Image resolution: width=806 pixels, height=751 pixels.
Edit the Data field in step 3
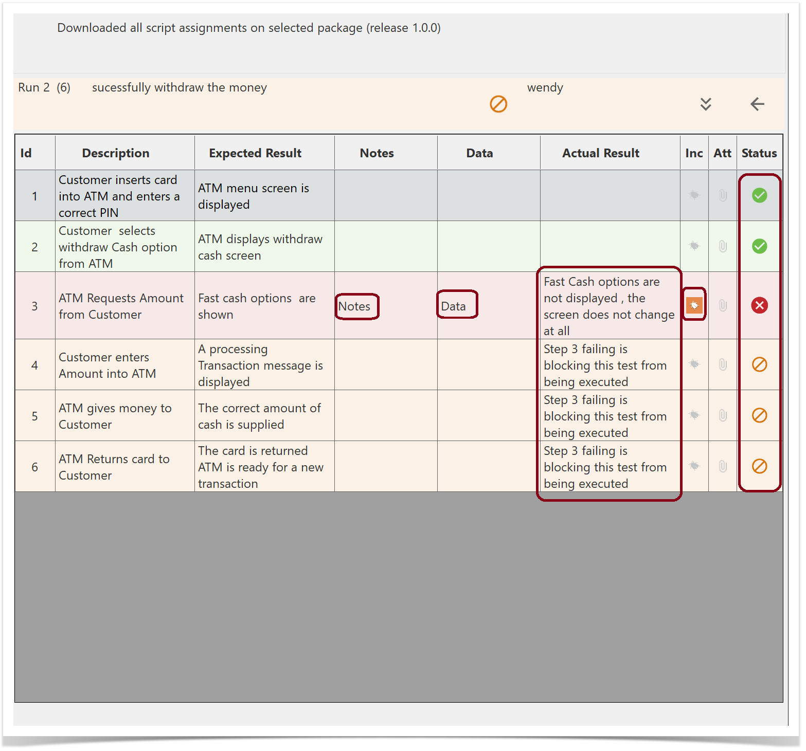(454, 306)
